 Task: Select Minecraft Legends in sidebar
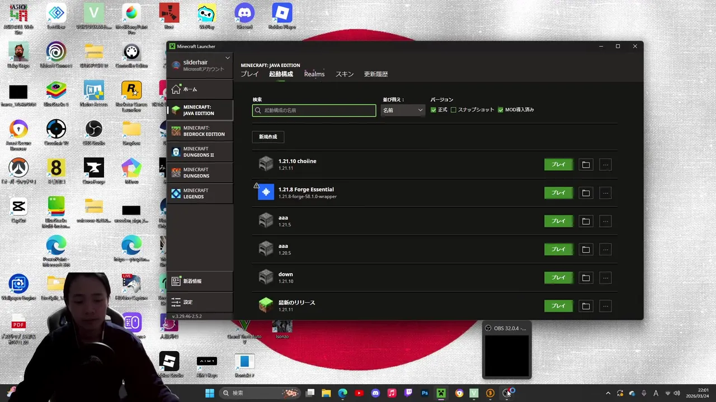(x=200, y=194)
